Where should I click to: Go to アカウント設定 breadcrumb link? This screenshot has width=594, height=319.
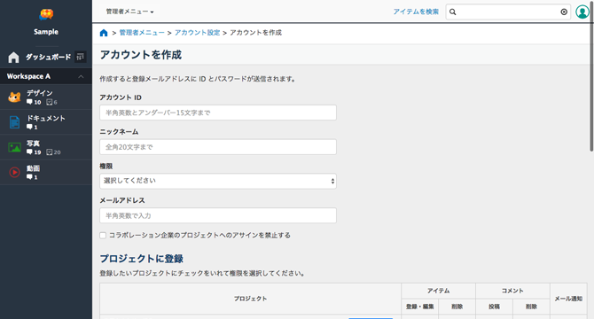(x=197, y=33)
